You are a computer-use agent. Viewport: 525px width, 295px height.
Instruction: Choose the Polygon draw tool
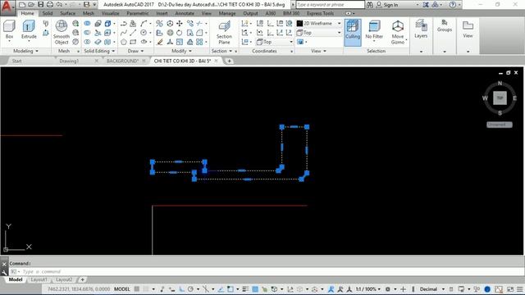coord(124,42)
